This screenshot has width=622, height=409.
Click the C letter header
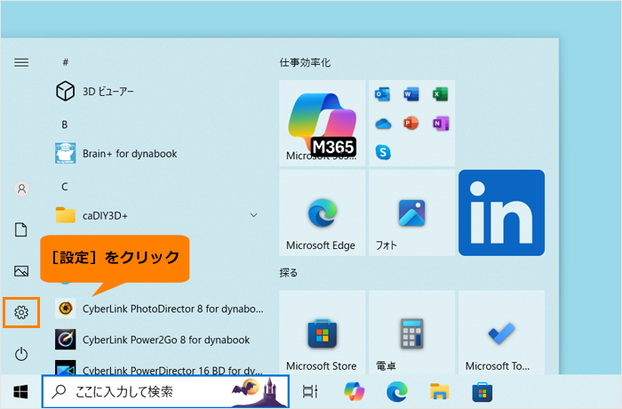tap(65, 187)
